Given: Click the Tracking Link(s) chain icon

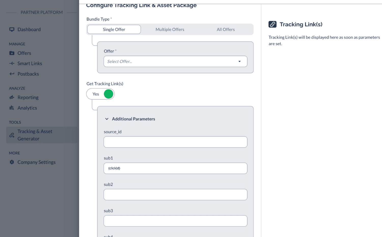Looking at the screenshot, I should click(x=272, y=24).
